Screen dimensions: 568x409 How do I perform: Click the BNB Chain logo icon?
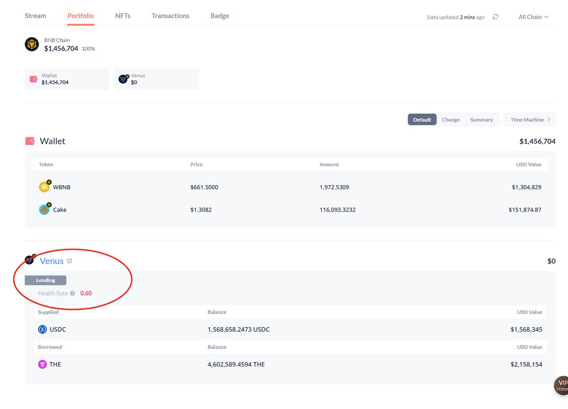(32, 44)
